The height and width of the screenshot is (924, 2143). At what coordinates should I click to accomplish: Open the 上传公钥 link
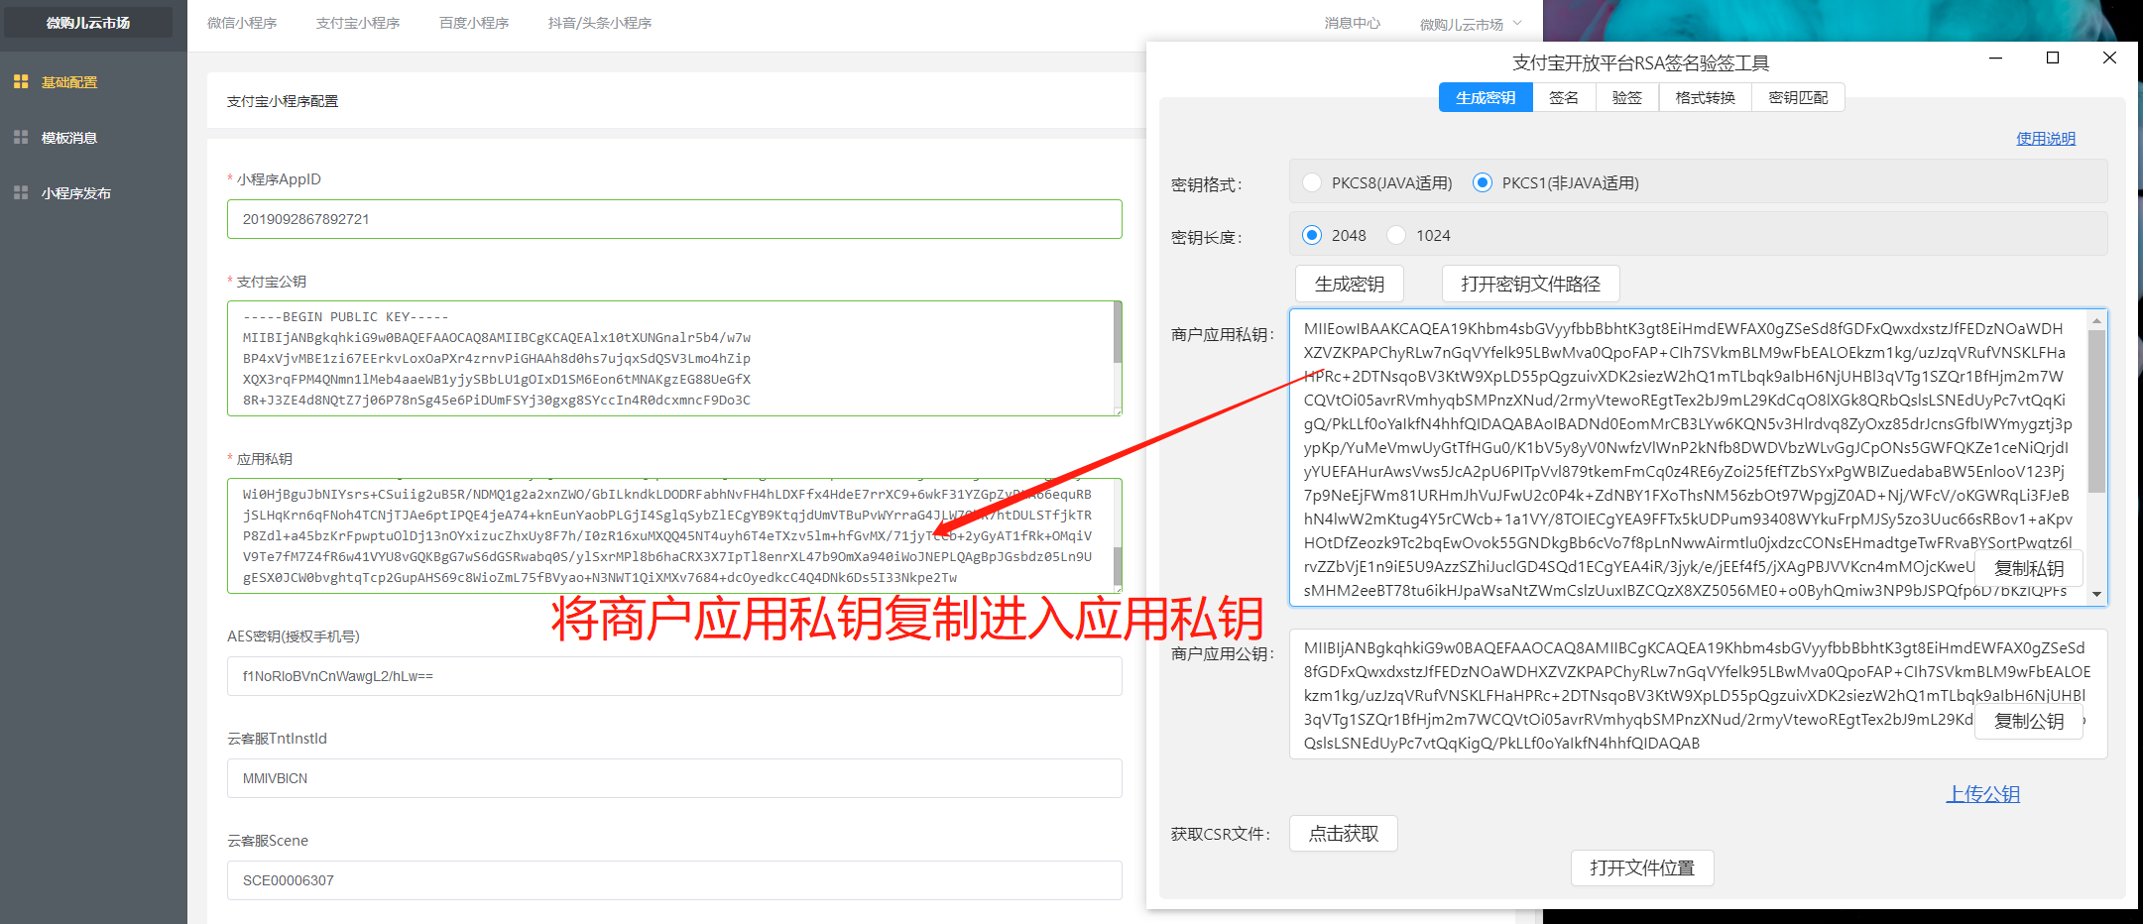[x=1983, y=794]
